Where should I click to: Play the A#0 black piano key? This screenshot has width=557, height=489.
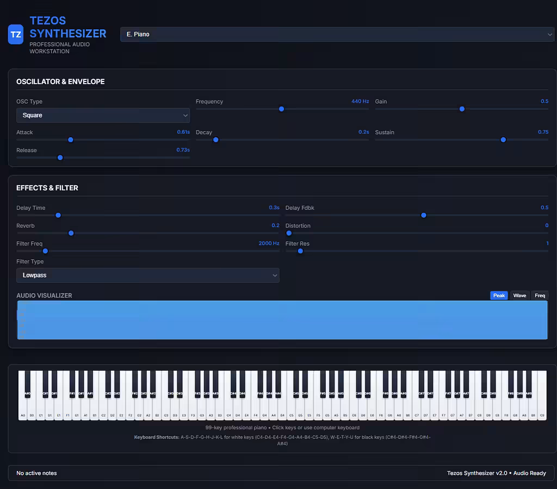[x=27, y=383]
